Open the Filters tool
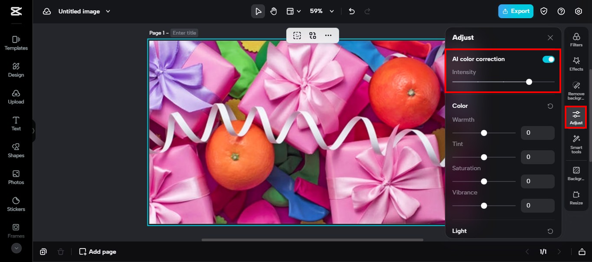Viewport: 592px width, 262px height. coord(576,40)
